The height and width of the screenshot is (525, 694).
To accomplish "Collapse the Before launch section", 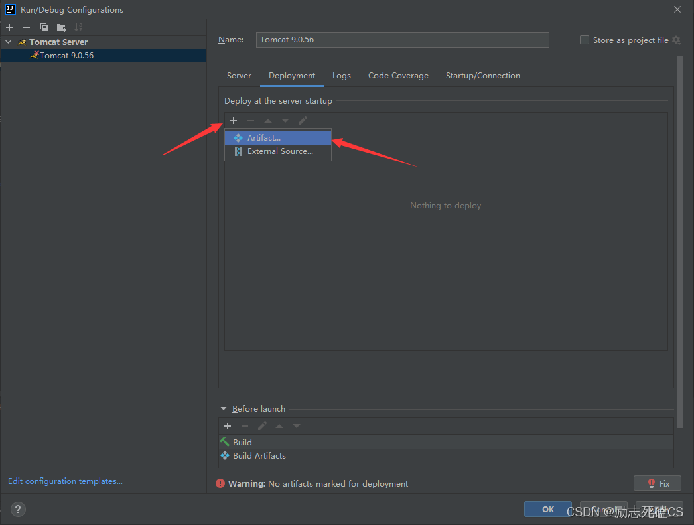I will 224,409.
